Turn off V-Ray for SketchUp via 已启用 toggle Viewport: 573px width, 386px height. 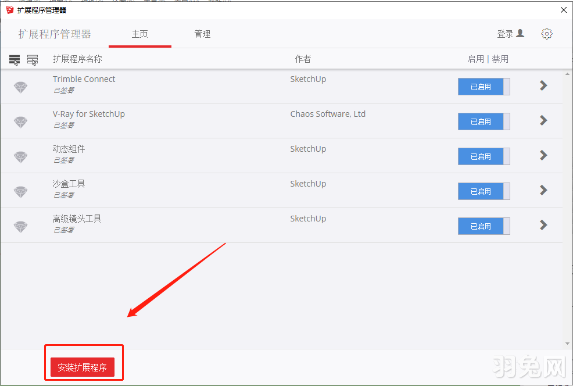[x=484, y=121]
